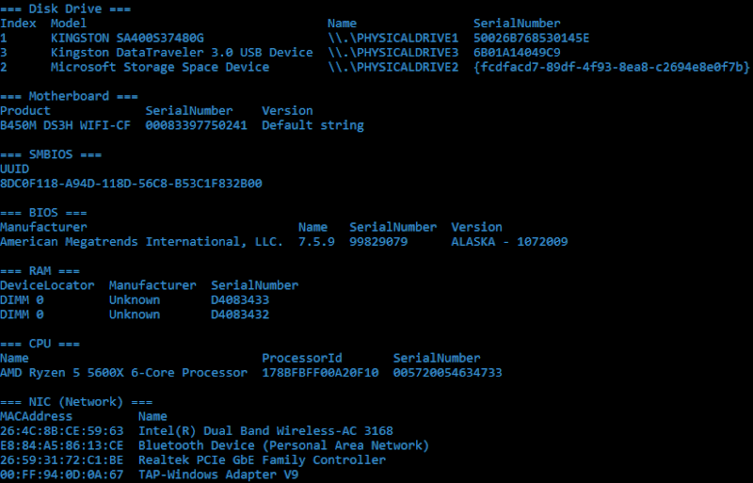This screenshot has width=753, height=483.
Task: Click the Disk Drive section header
Action: [x=65, y=8]
